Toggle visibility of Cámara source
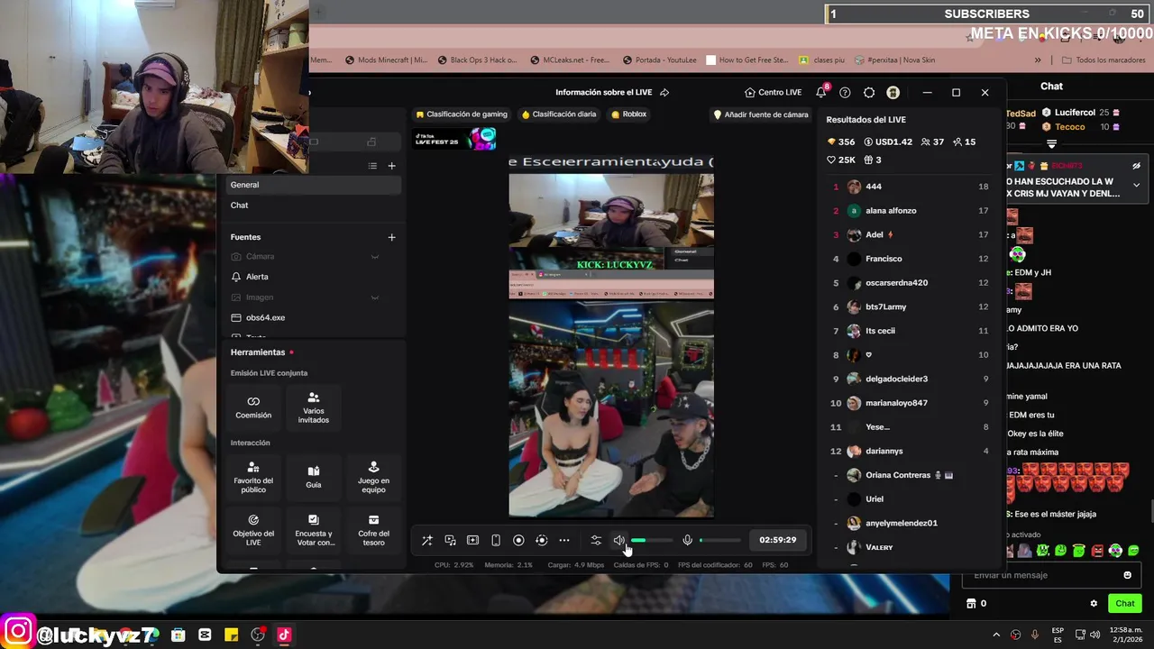The image size is (1154, 649). tap(375, 257)
